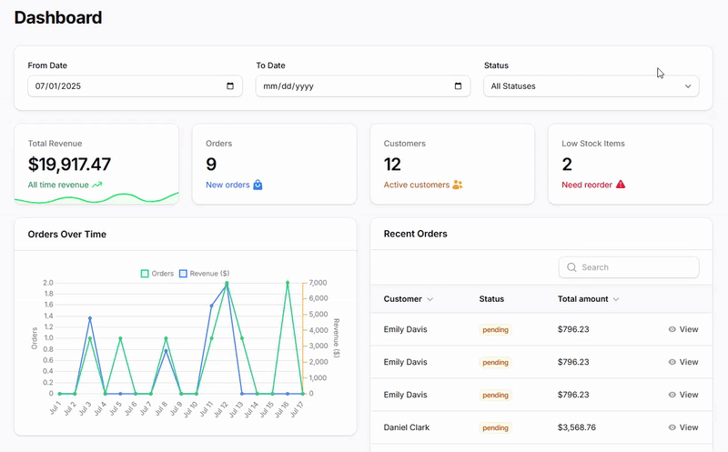Click the calendar icon in From Date field
Viewport: 728px width, 452px height.
coord(230,86)
